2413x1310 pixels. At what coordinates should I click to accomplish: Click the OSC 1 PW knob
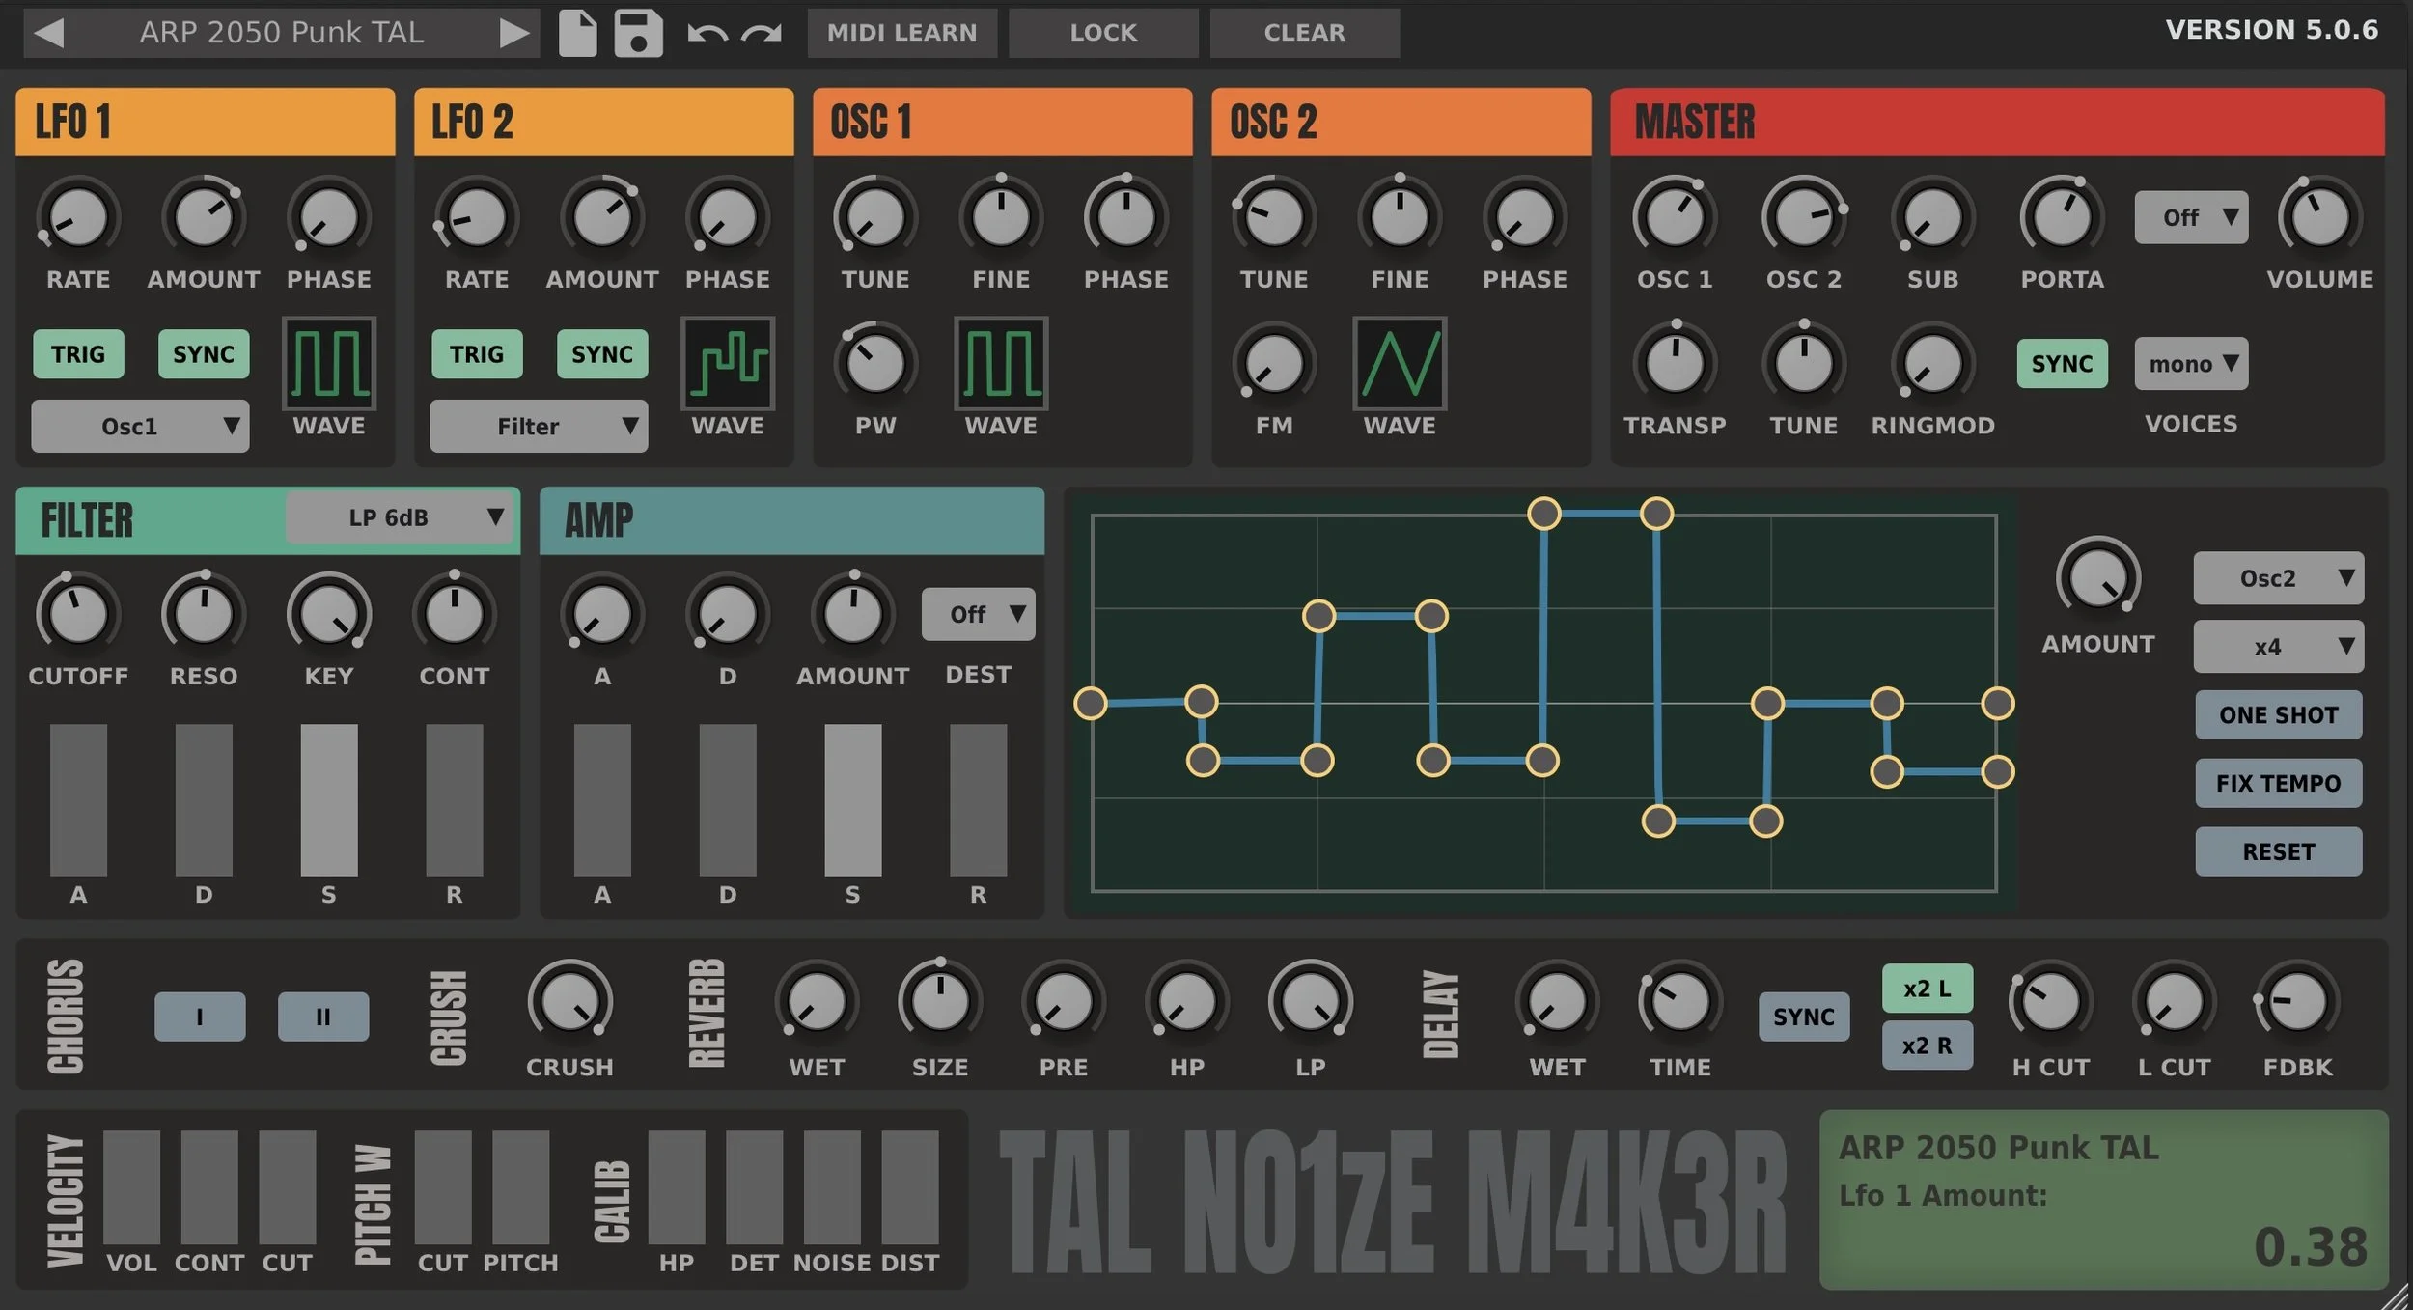tap(875, 363)
